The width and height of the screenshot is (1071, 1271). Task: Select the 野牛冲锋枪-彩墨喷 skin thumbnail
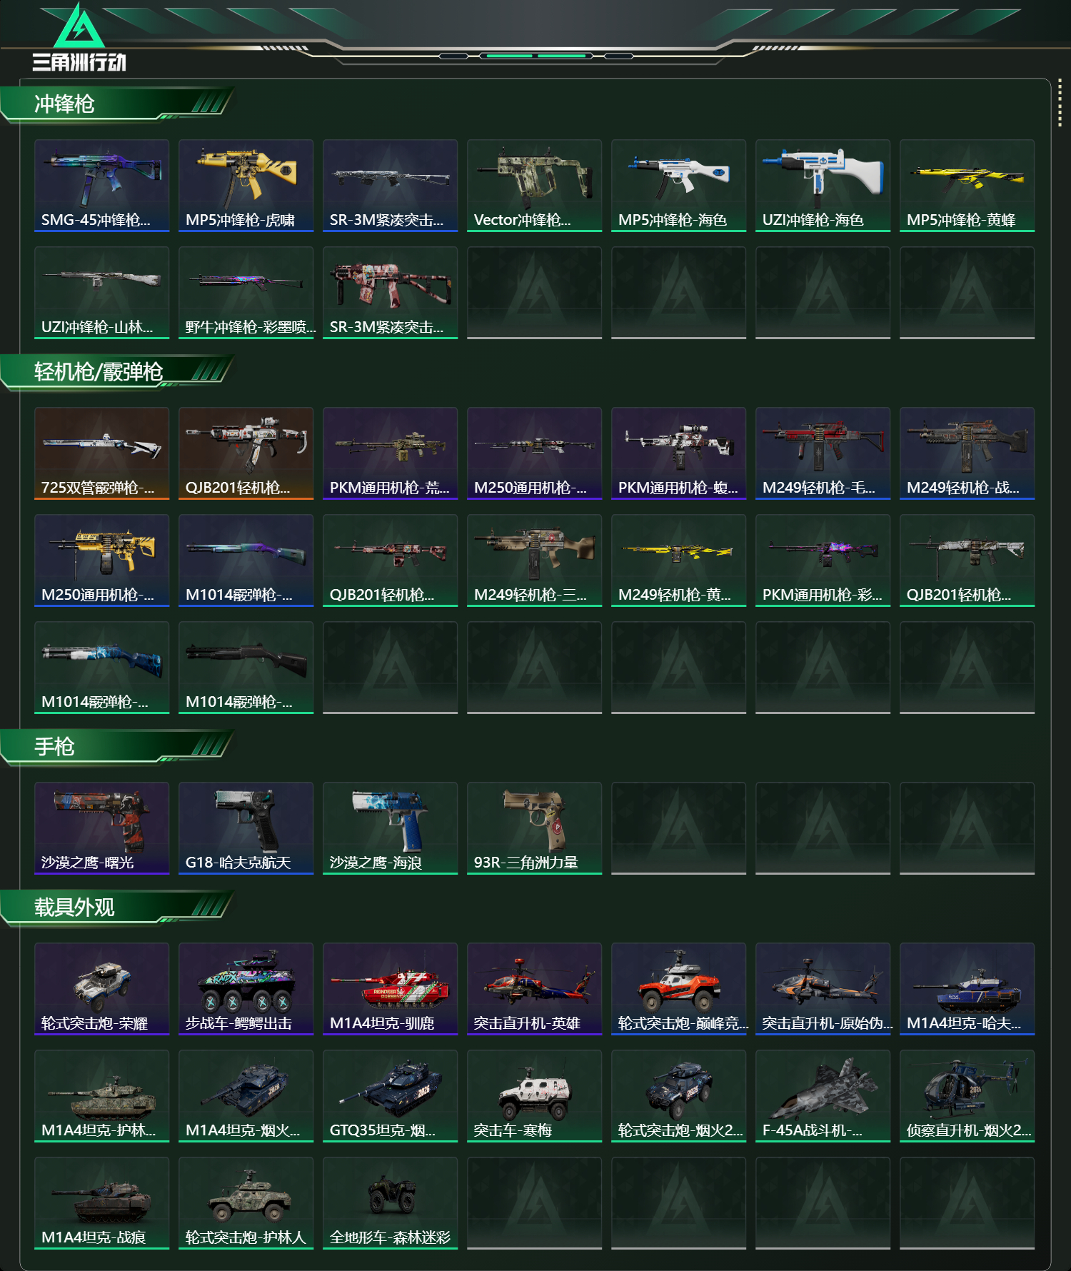click(246, 293)
